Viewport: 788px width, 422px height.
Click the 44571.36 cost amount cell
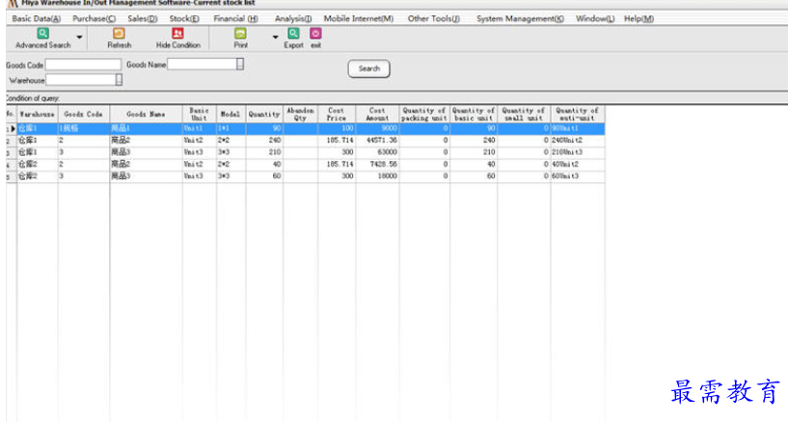coord(377,140)
